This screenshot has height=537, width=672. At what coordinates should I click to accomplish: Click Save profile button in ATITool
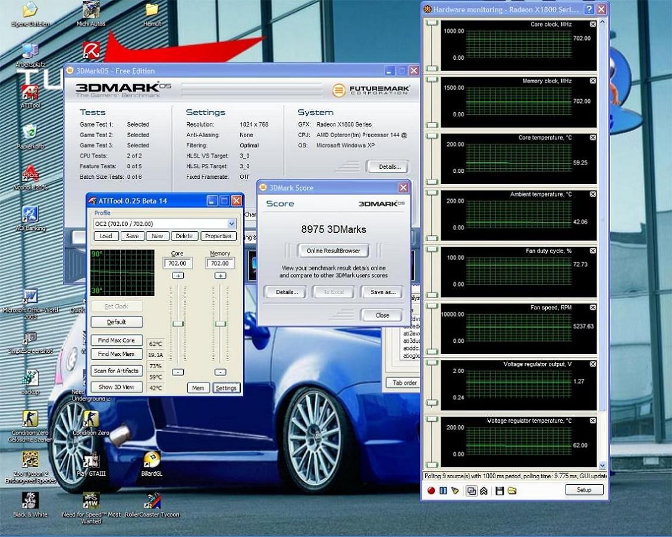(x=133, y=236)
